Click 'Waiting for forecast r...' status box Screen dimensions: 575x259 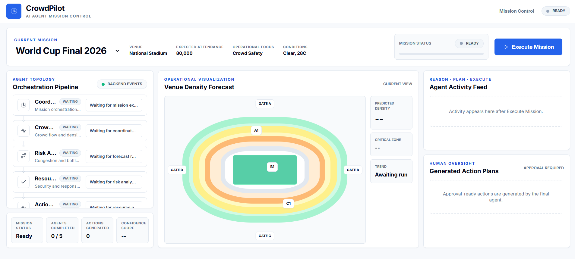pos(114,156)
